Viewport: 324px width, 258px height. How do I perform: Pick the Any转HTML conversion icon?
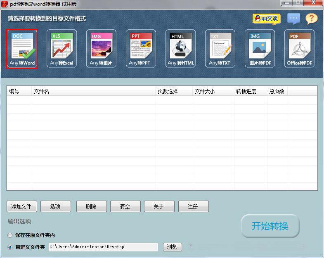point(180,49)
